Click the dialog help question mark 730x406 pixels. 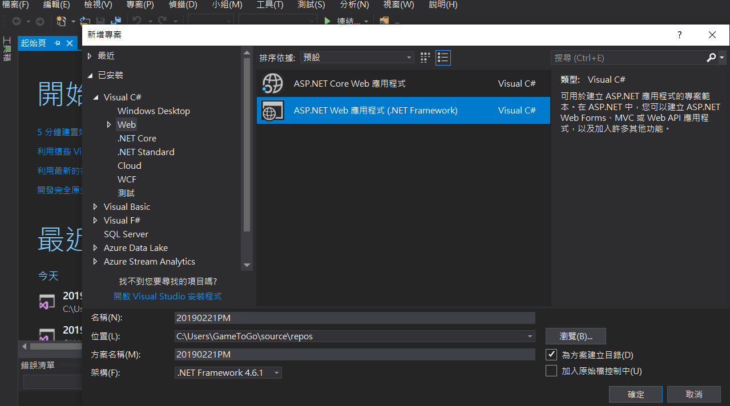(x=679, y=35)
